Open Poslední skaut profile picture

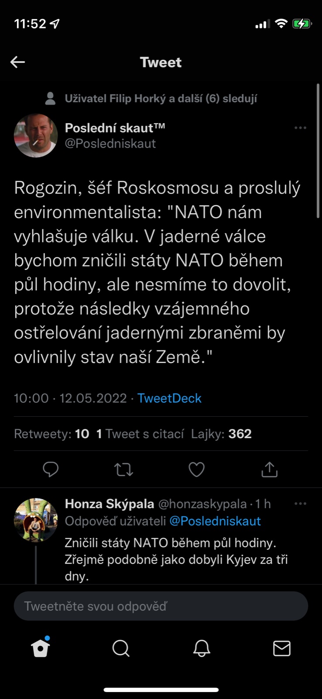(36, 135)
